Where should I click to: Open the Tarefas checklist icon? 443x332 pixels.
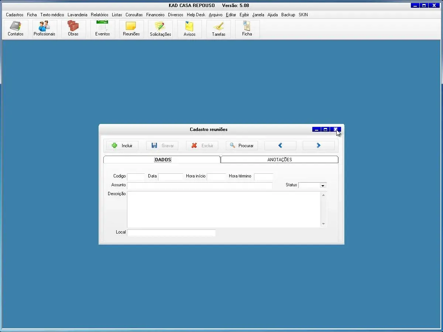(219, 29)
